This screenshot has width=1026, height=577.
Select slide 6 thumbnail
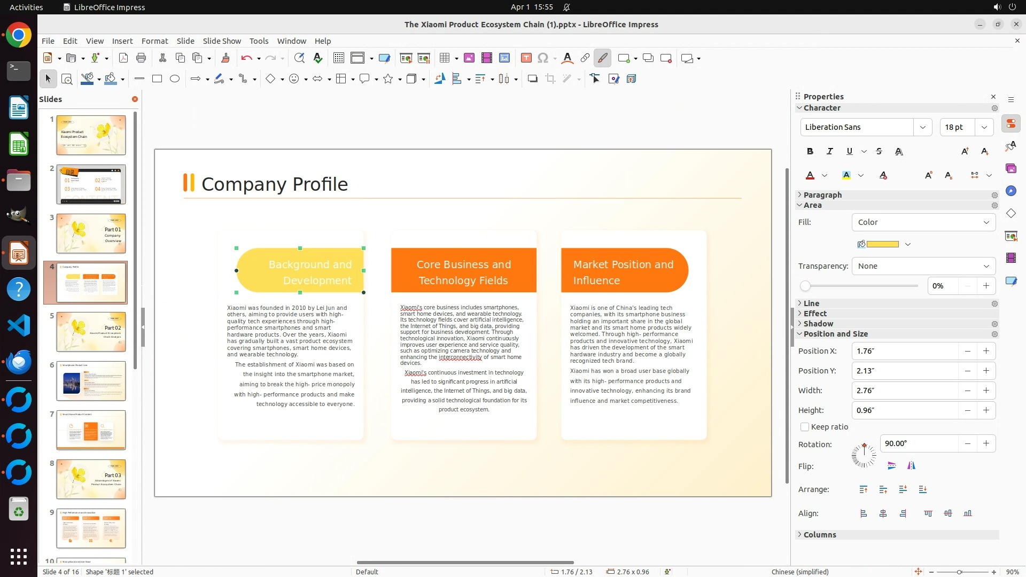pyautogui.click(x=91, y=381)
